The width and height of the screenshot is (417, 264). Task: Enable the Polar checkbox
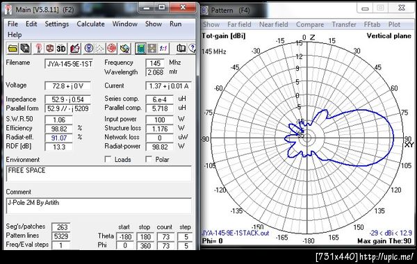click(149, 159)
